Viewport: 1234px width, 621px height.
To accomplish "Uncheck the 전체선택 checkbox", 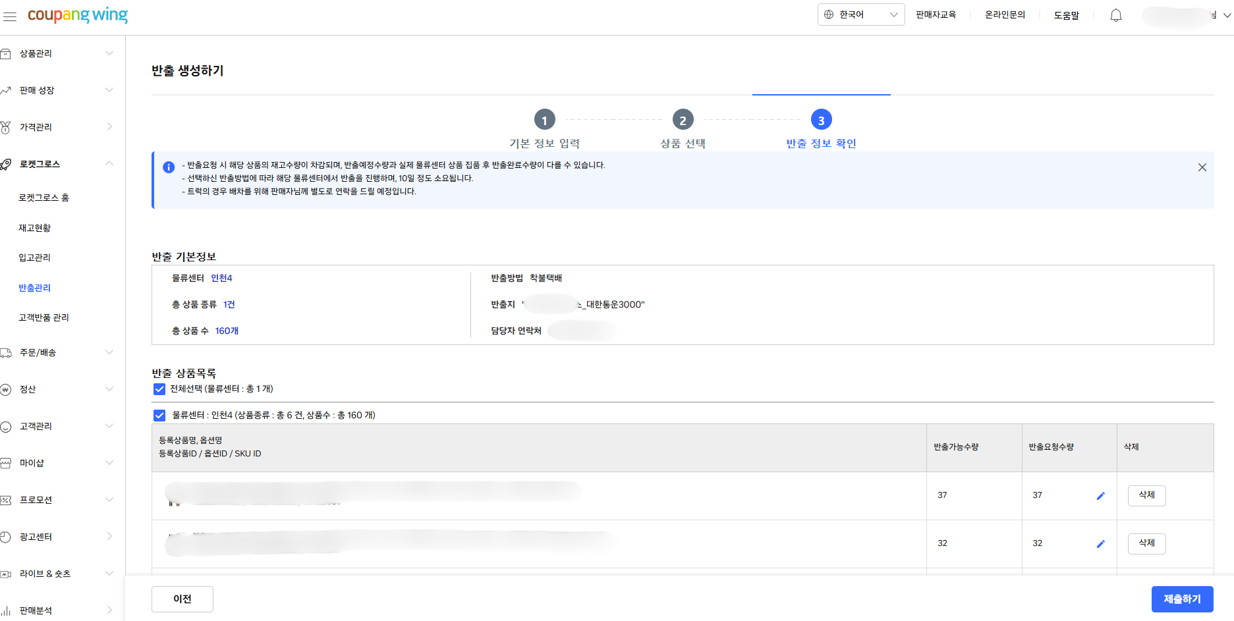I will tap(159, 389).
